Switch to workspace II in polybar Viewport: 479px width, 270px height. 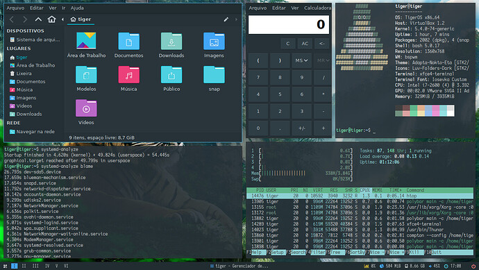[24, 266]
